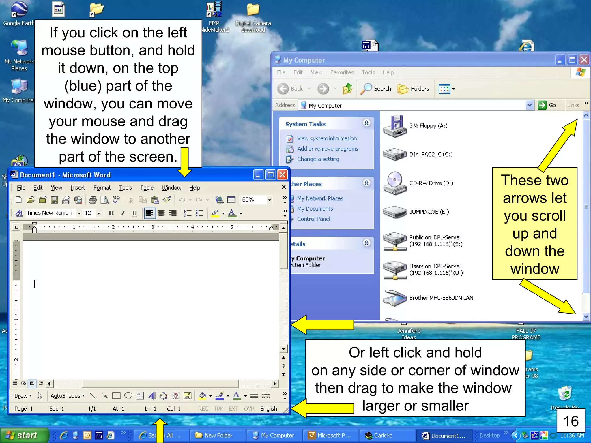Open the Highlight color dropdown arrow
The image size is (591, 443).
click(223, 213)
